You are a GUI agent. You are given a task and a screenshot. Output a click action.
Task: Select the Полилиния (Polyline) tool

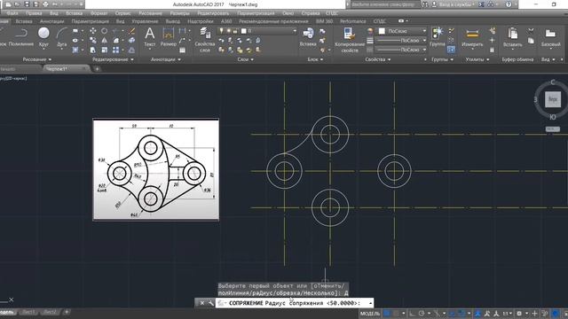[x=20, y=37]
